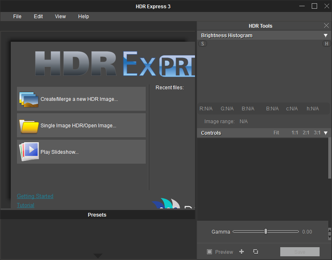The width and height of the screenshot is (332, 260).
Task: Click the c:N/A readout
Action: click(292, 109)
